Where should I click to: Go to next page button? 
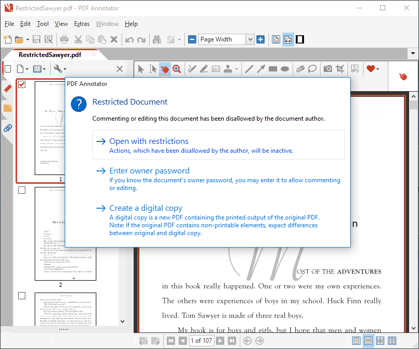point(220,341)
